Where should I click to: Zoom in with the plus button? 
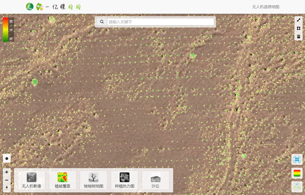point(7,172)
